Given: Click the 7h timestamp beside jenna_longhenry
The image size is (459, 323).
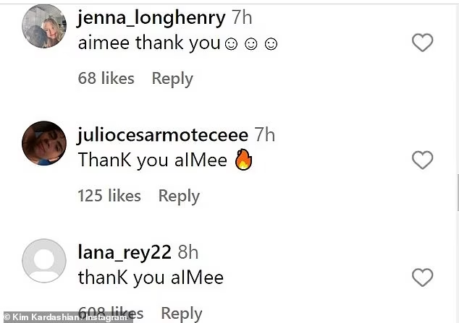Looking at the screenshot, I should [243, 17].
